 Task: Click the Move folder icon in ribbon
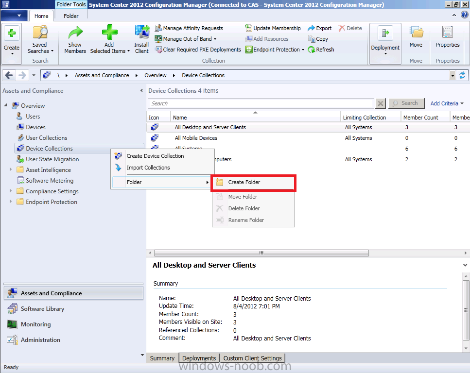pyautogui.click(x=416, y=33)
